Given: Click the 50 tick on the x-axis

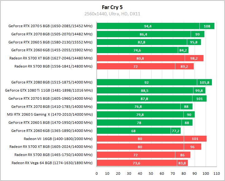Looking at the screenshot, I should coord(151,173).
